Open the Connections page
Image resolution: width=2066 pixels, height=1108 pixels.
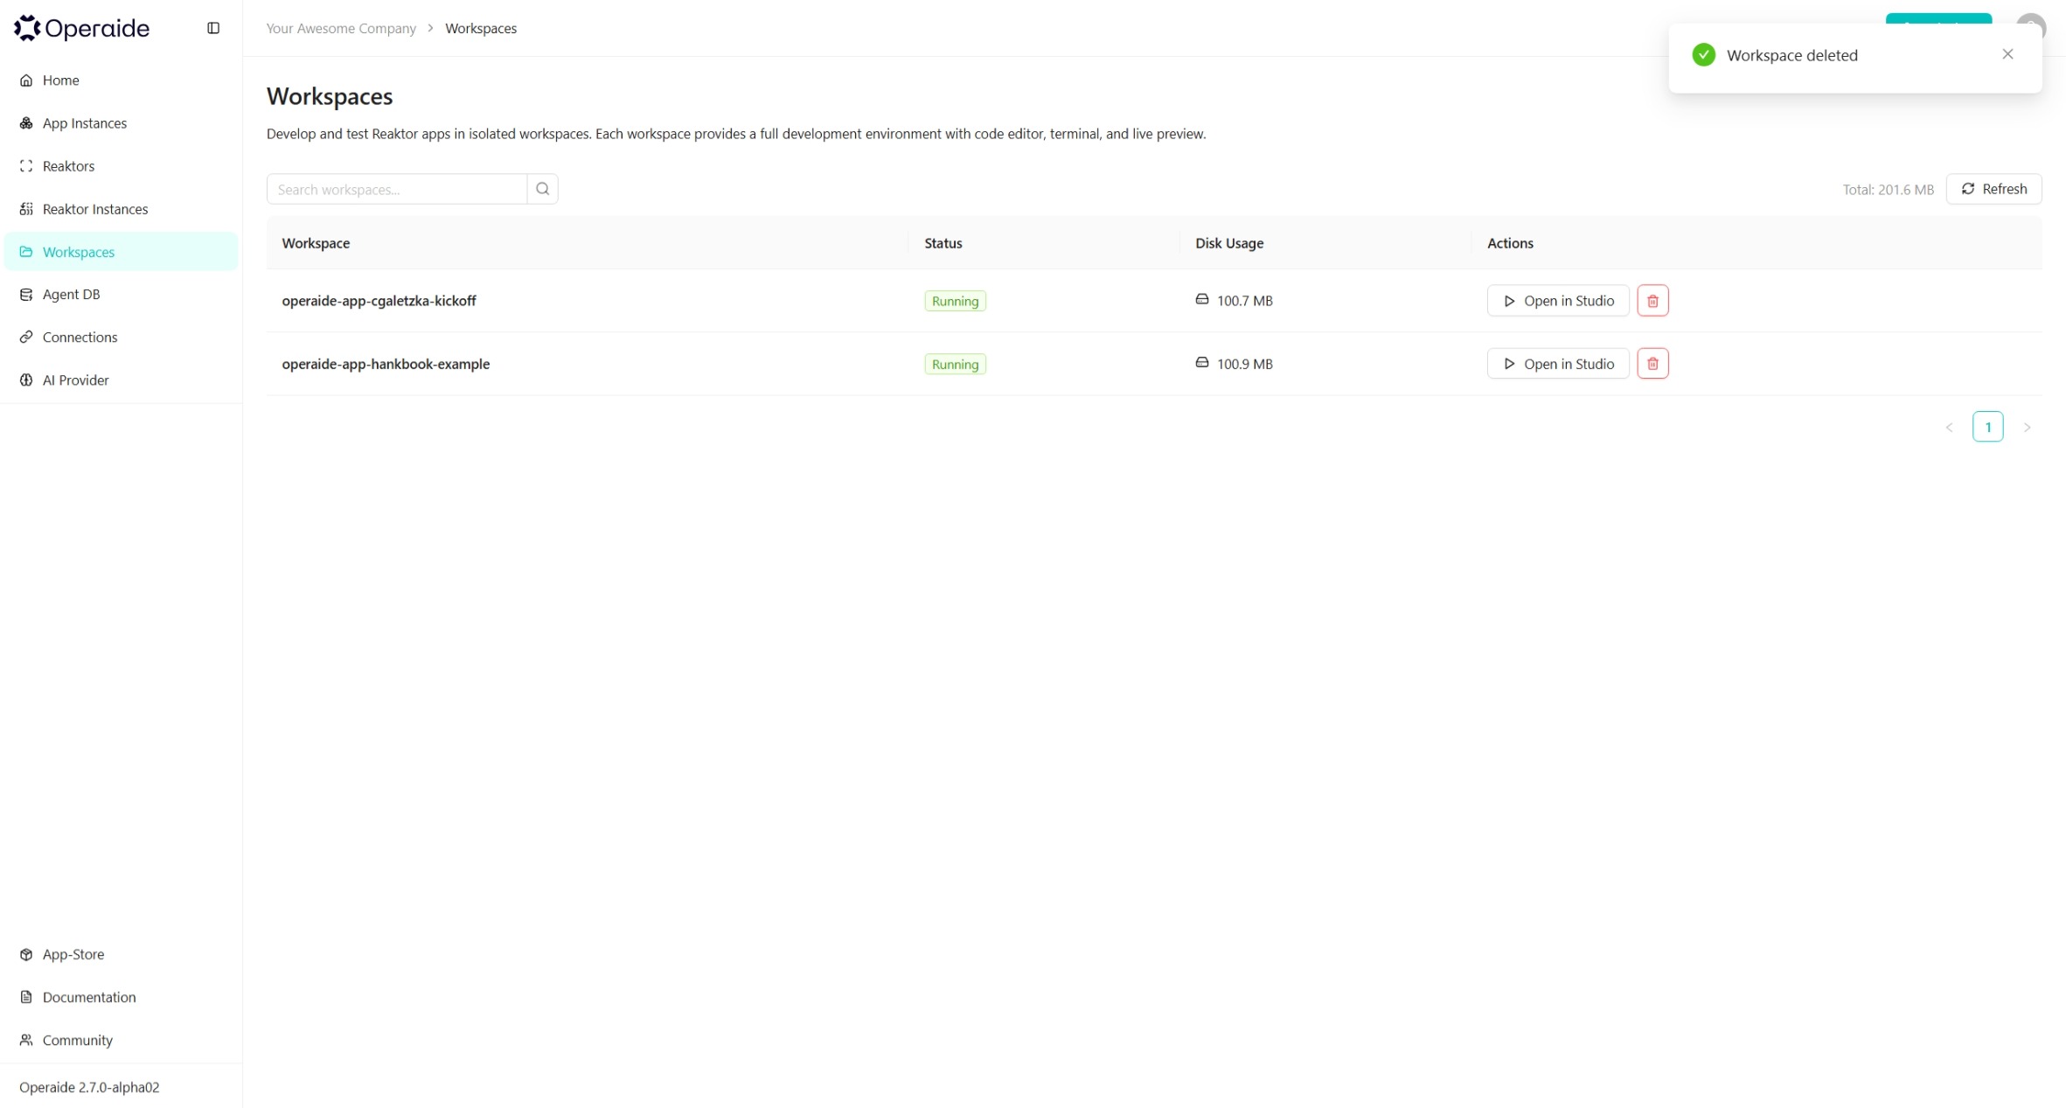121,338
